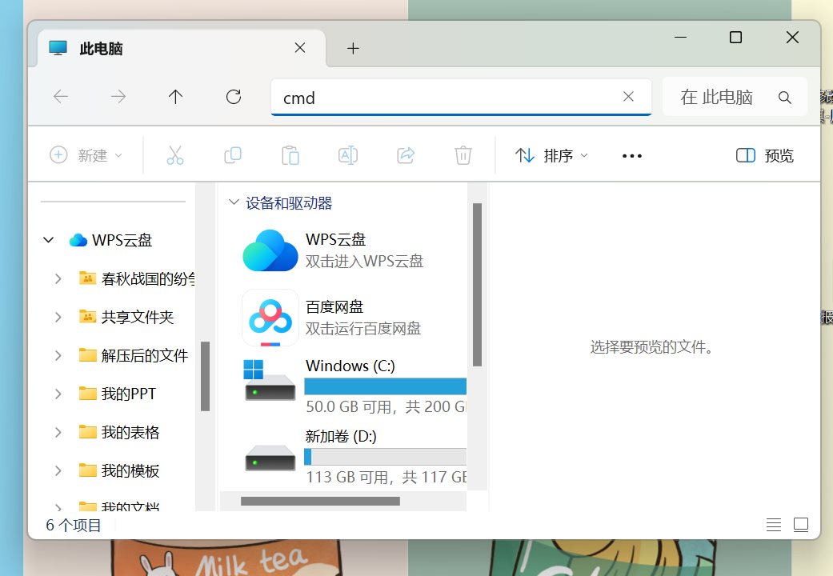The image size is (833, 576).
Task: Click the 此电脑 monitor icon in tab
Action: coord(58,48)
